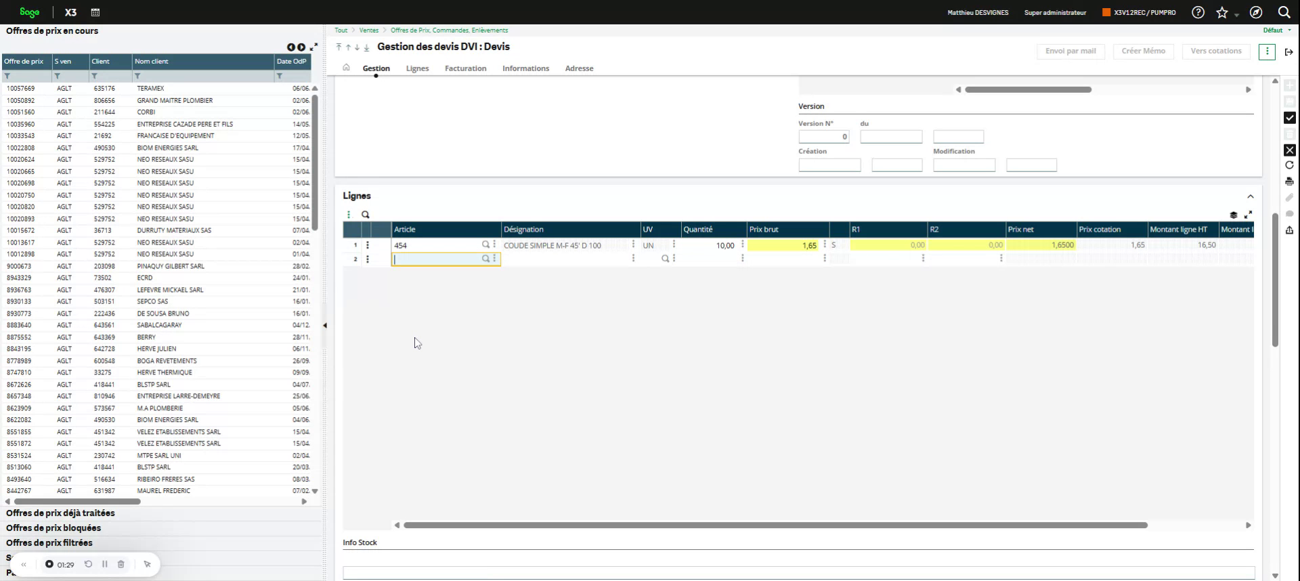Toggle the recorder cursor highlight icon
1300x581 pixels.
tap(147, 564)
